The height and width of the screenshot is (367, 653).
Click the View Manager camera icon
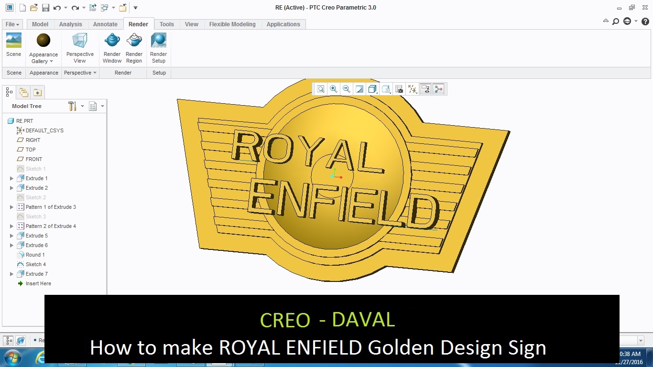pyautogui.click(x=399, y=89)
